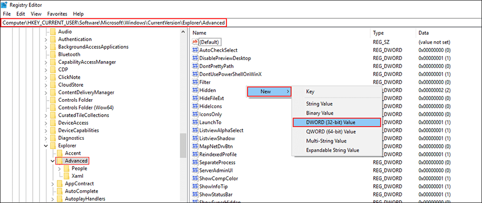482x203 pixels.
Task: Click the ShowCompColor value icon
Action: tap(195, 178)
